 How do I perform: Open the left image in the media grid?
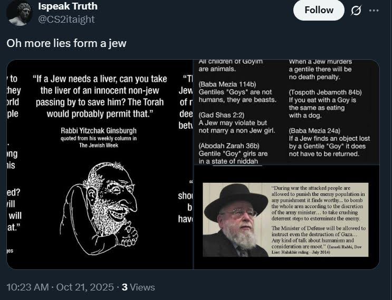point(100,164)
